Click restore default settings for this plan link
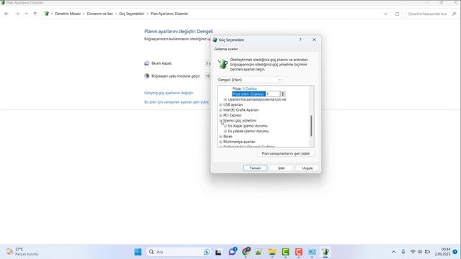The image size is (461, 259). click(176, 102)
